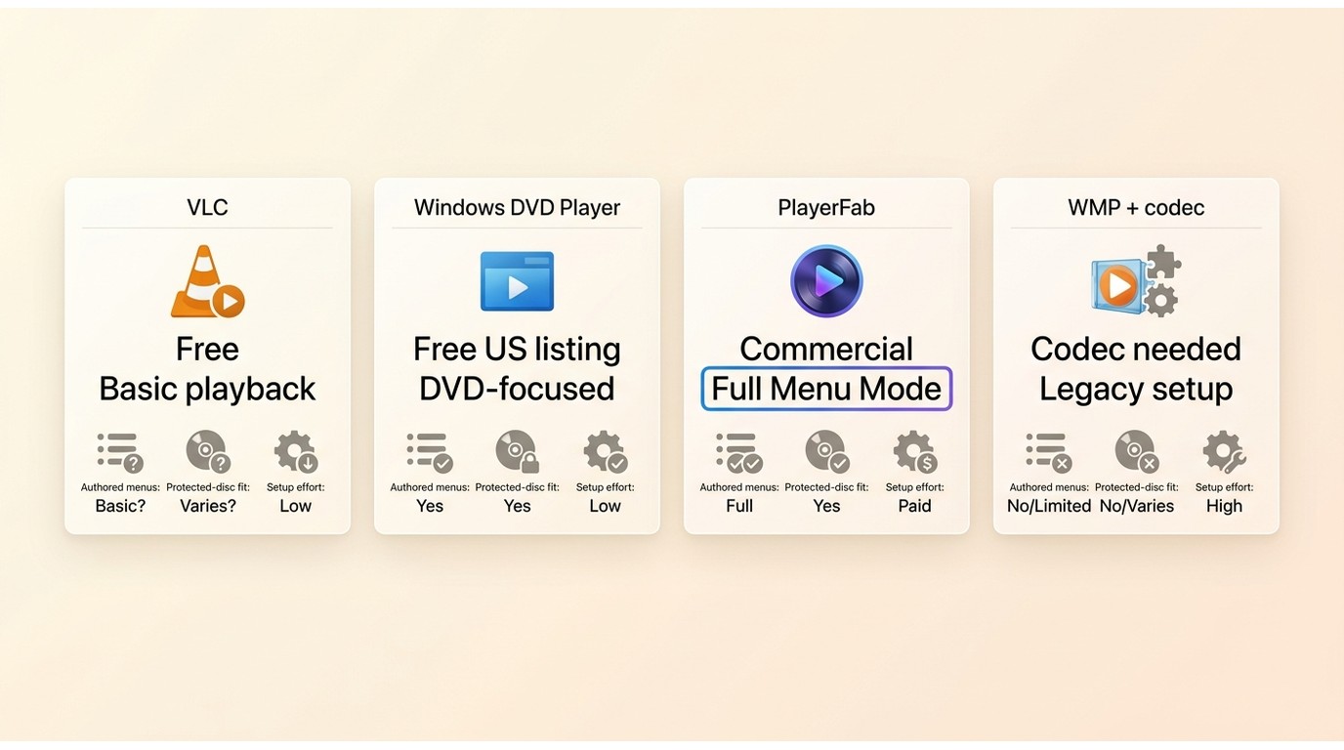This screenshot has height=750, width=1344.
Task: Click WMP 'Protected-disc fit:' label
Action: 1137,487
